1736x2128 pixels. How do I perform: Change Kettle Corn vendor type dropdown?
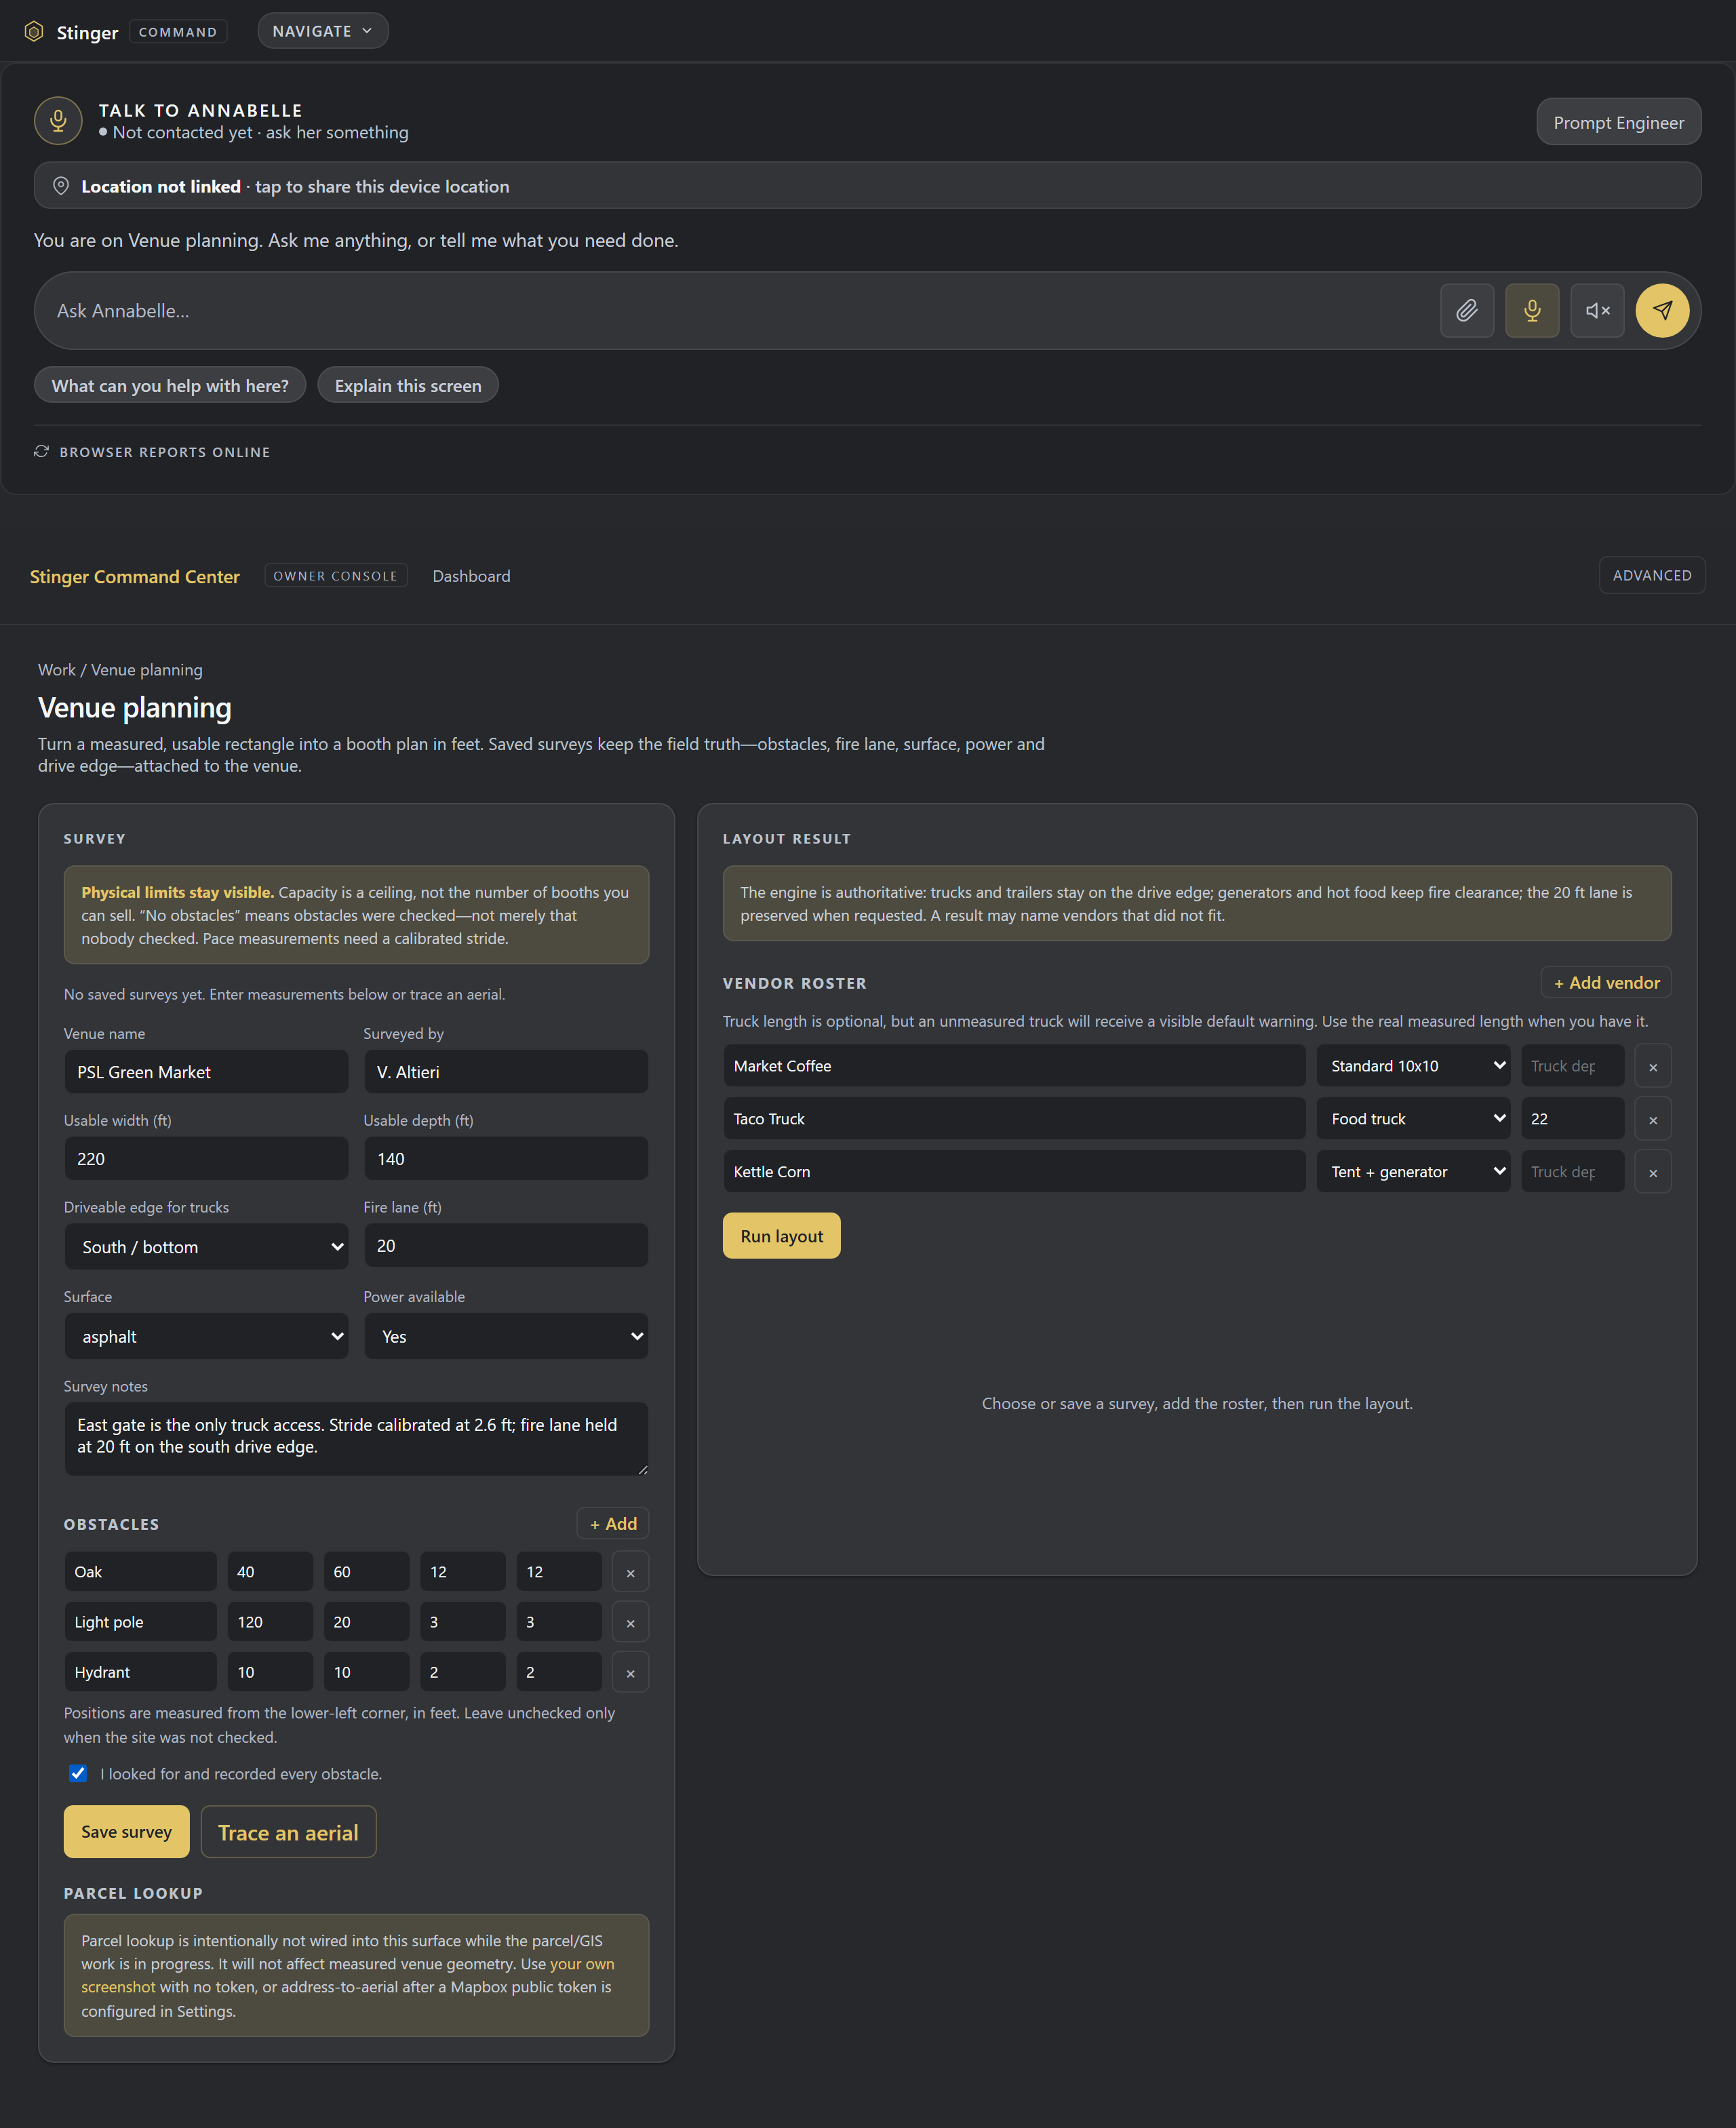1413,1172
